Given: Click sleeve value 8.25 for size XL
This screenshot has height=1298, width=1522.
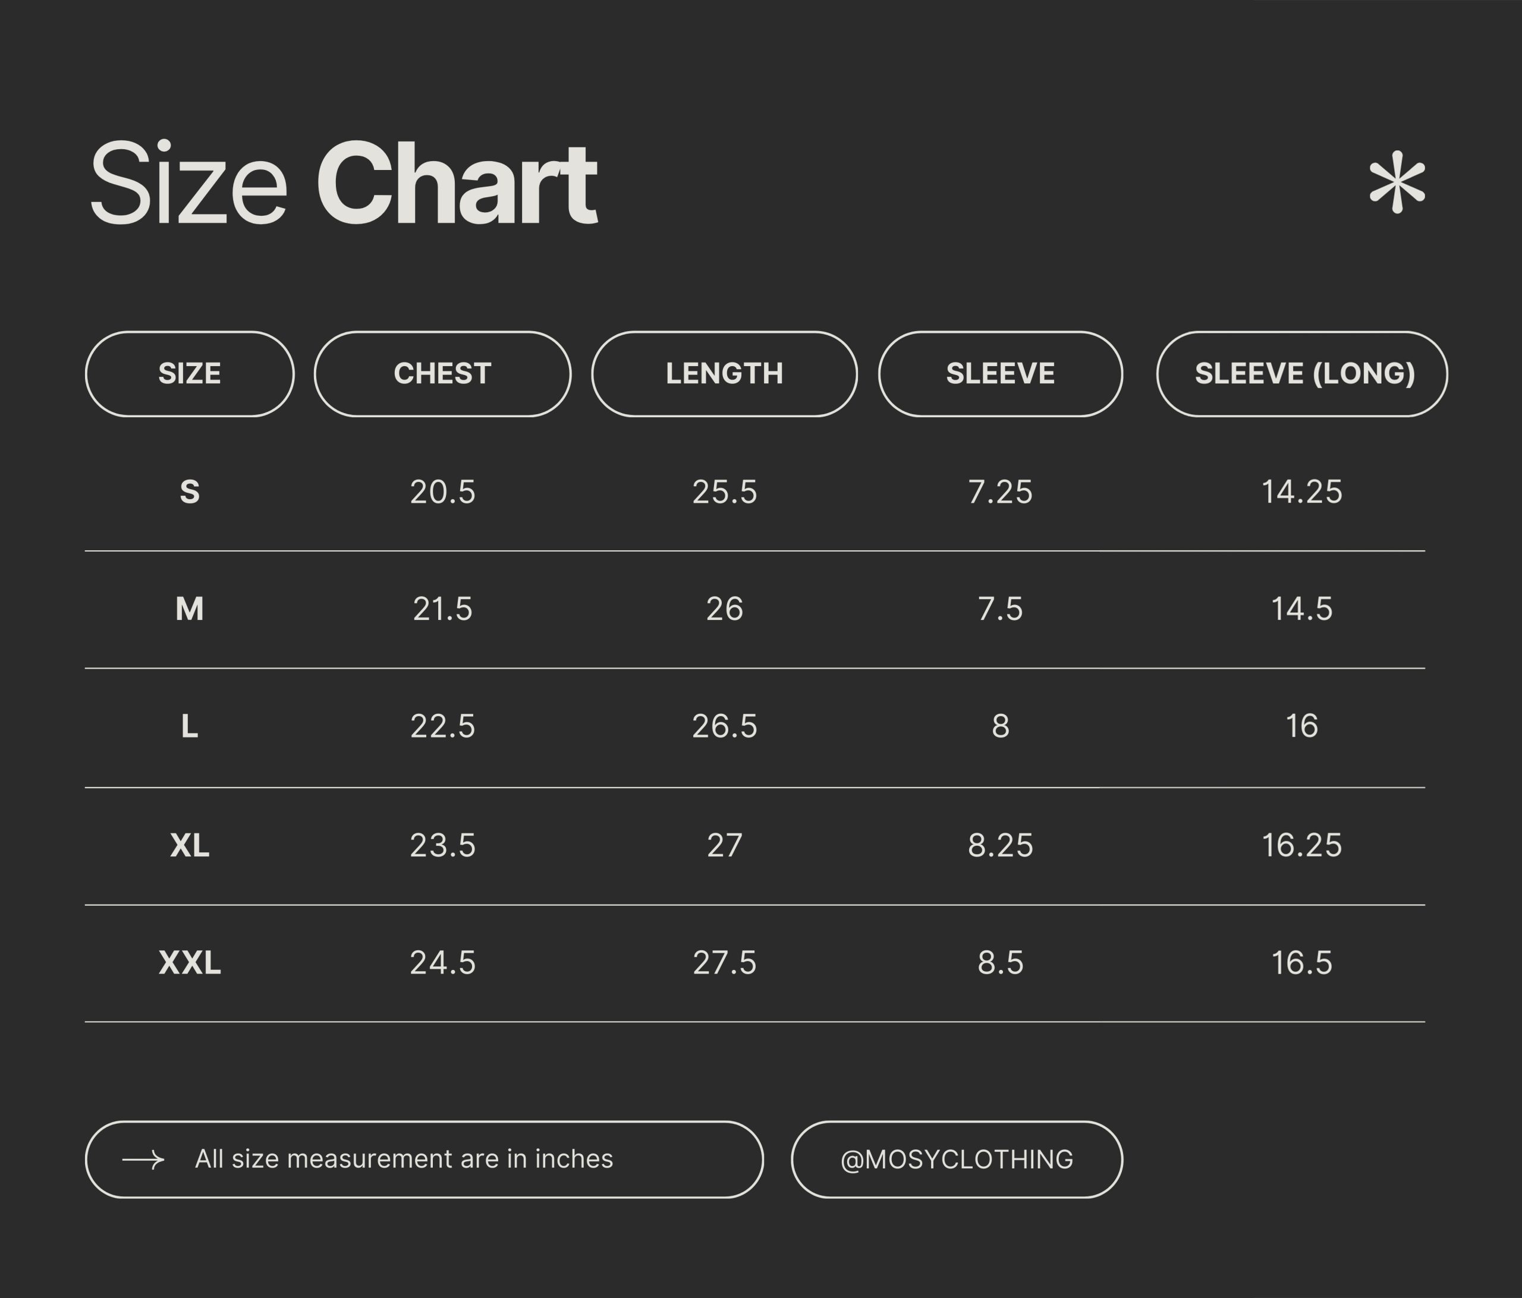Looking at the screenshot, I should click(1000, 845).
